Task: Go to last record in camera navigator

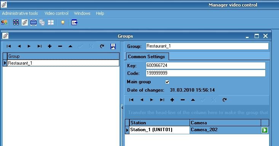Action: point(162,100)
